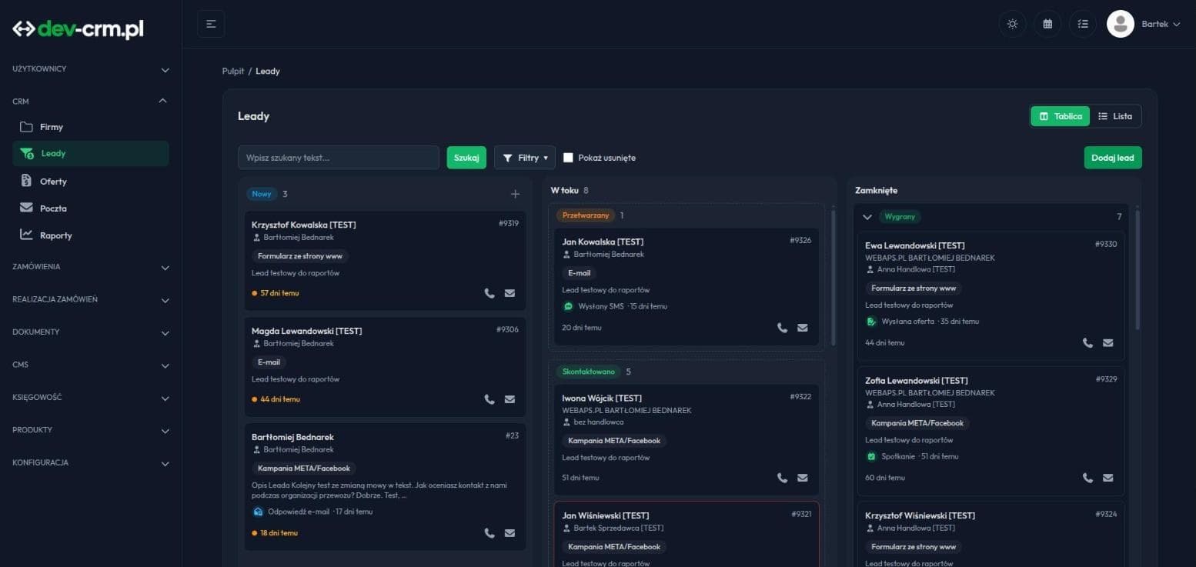Open the task checklist icon in top bar
The image size is (1196, 567).
click(1083, 24)
